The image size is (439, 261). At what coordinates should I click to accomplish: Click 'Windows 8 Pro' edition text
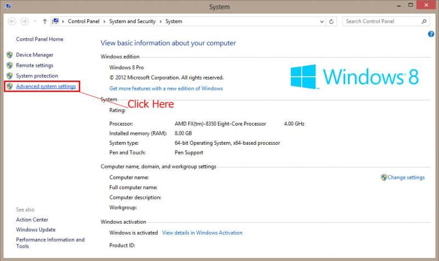coord(127,67)
